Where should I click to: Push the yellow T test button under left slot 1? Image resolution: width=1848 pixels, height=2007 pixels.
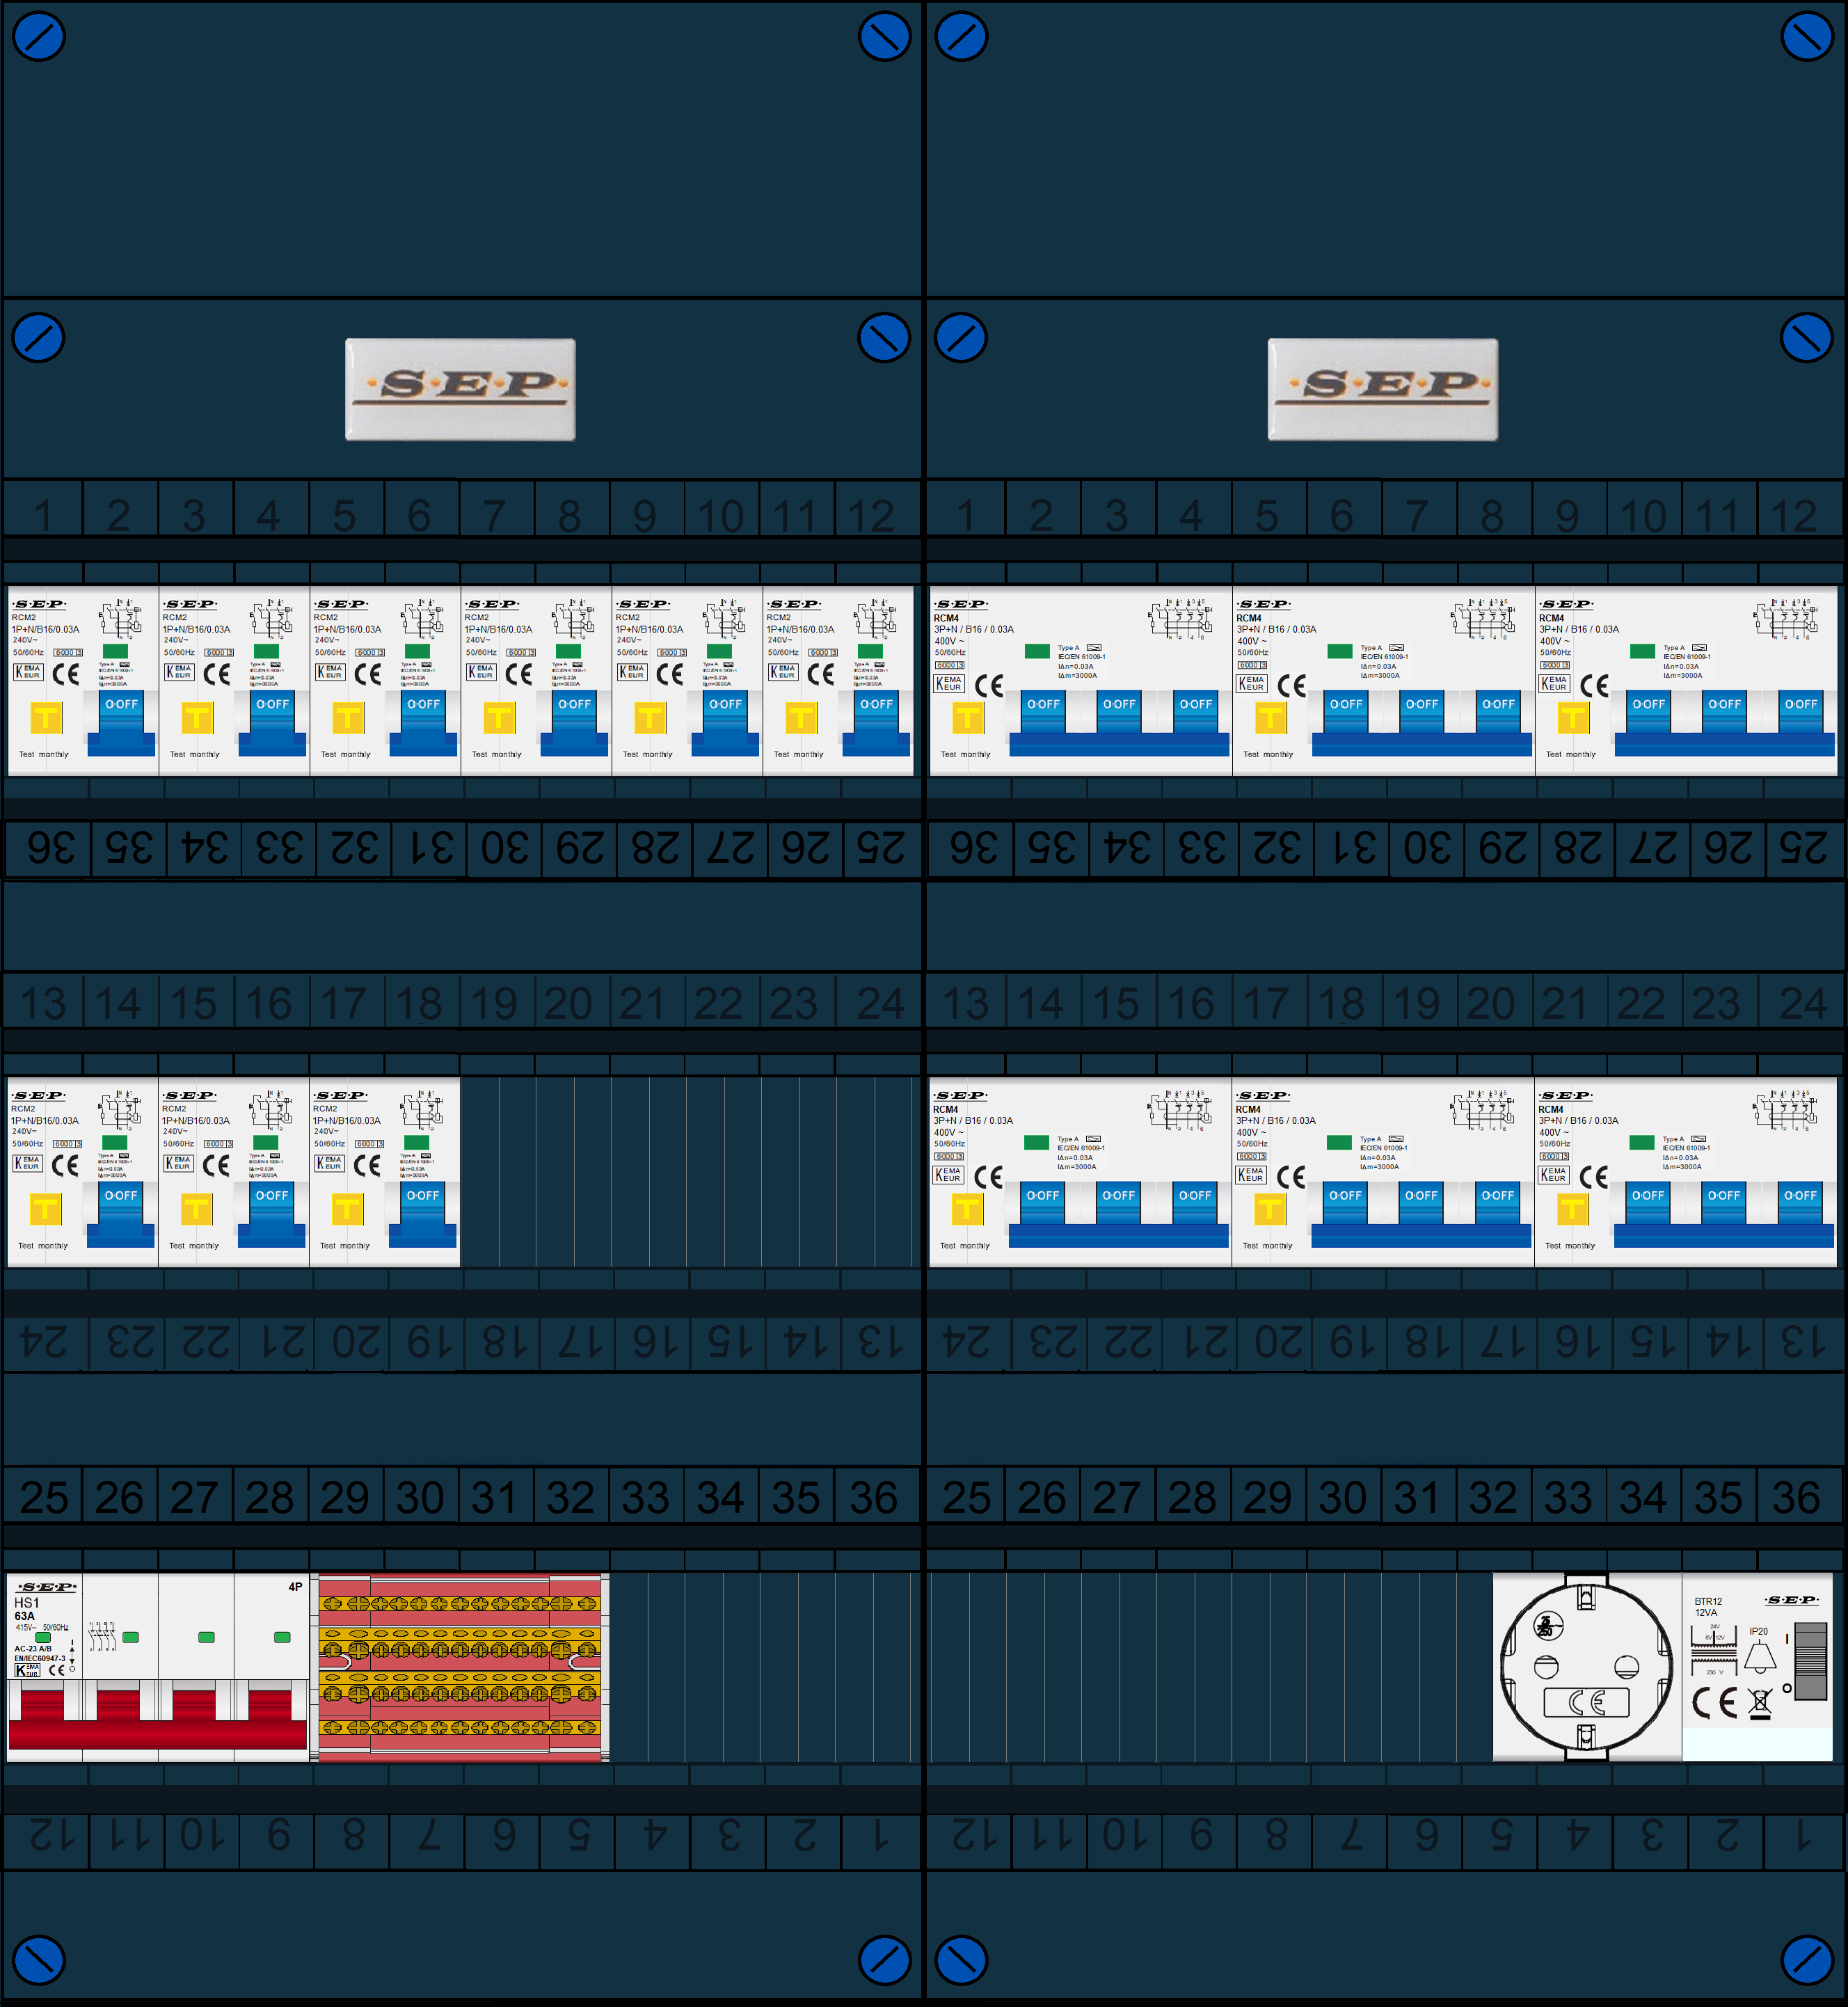click(x=46, y=718)
